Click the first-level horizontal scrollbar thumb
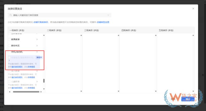This screenshot has height=111, width=206. tap(26, 92)
